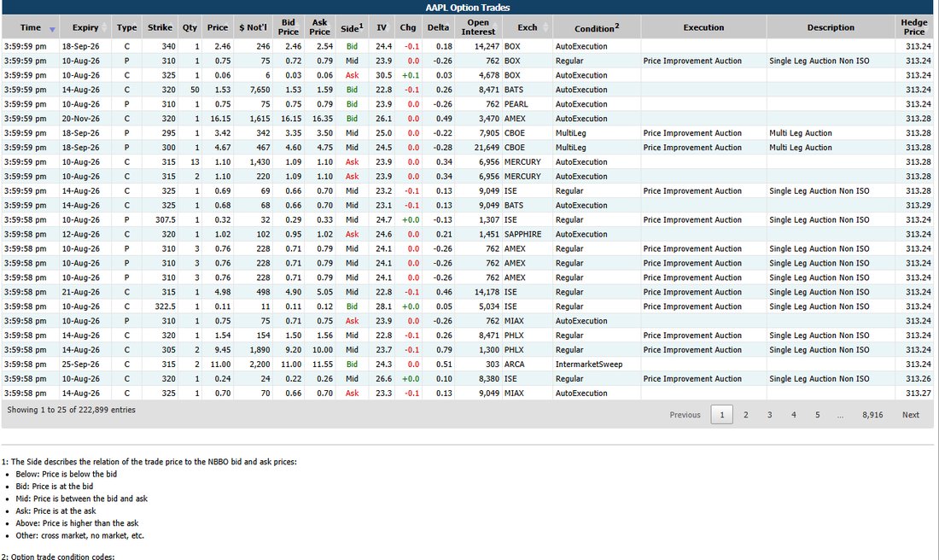Sort by the Open Interest header
This screenshot has width=939, height=560.
point(478,27)
